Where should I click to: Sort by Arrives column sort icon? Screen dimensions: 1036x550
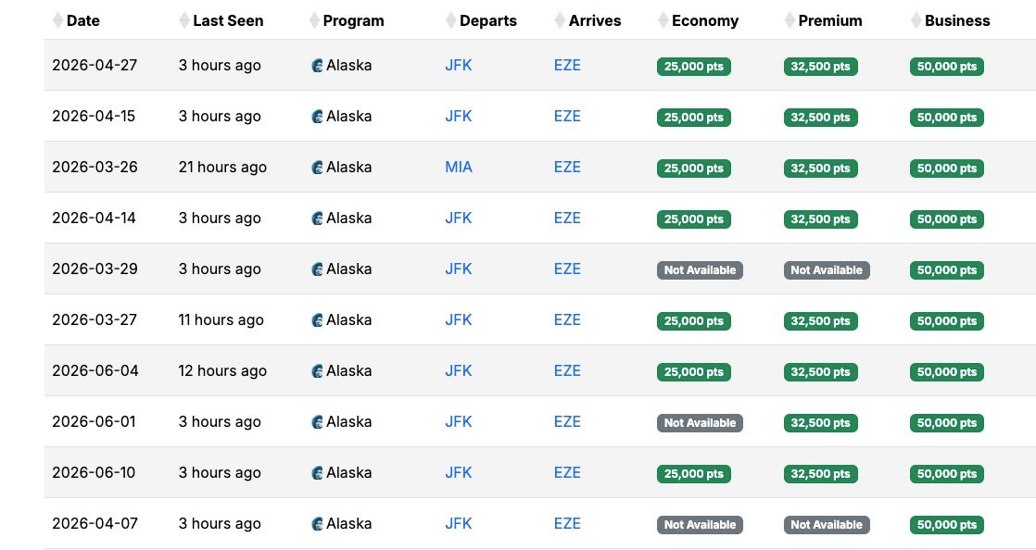(560, 20)
